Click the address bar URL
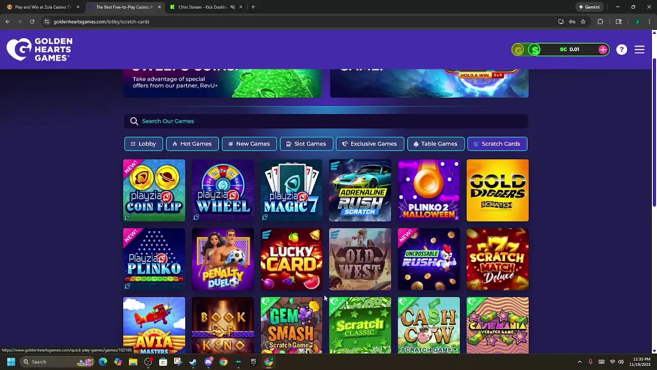 [101, 22]
